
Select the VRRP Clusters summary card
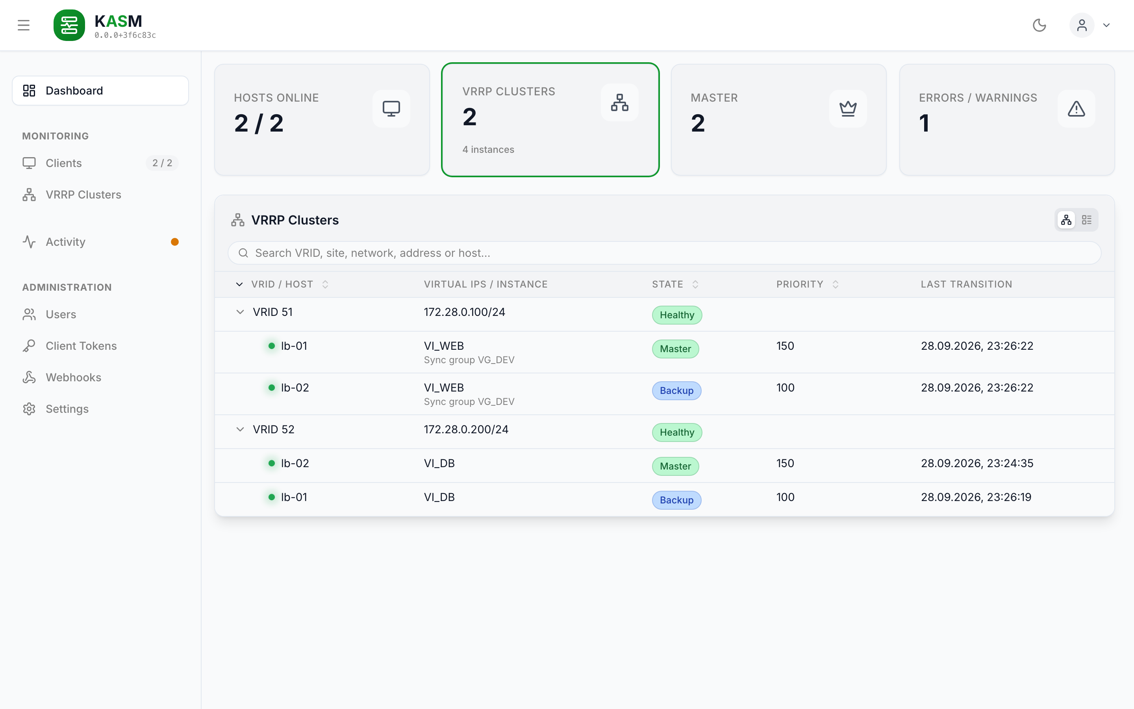tap(550, 120)
